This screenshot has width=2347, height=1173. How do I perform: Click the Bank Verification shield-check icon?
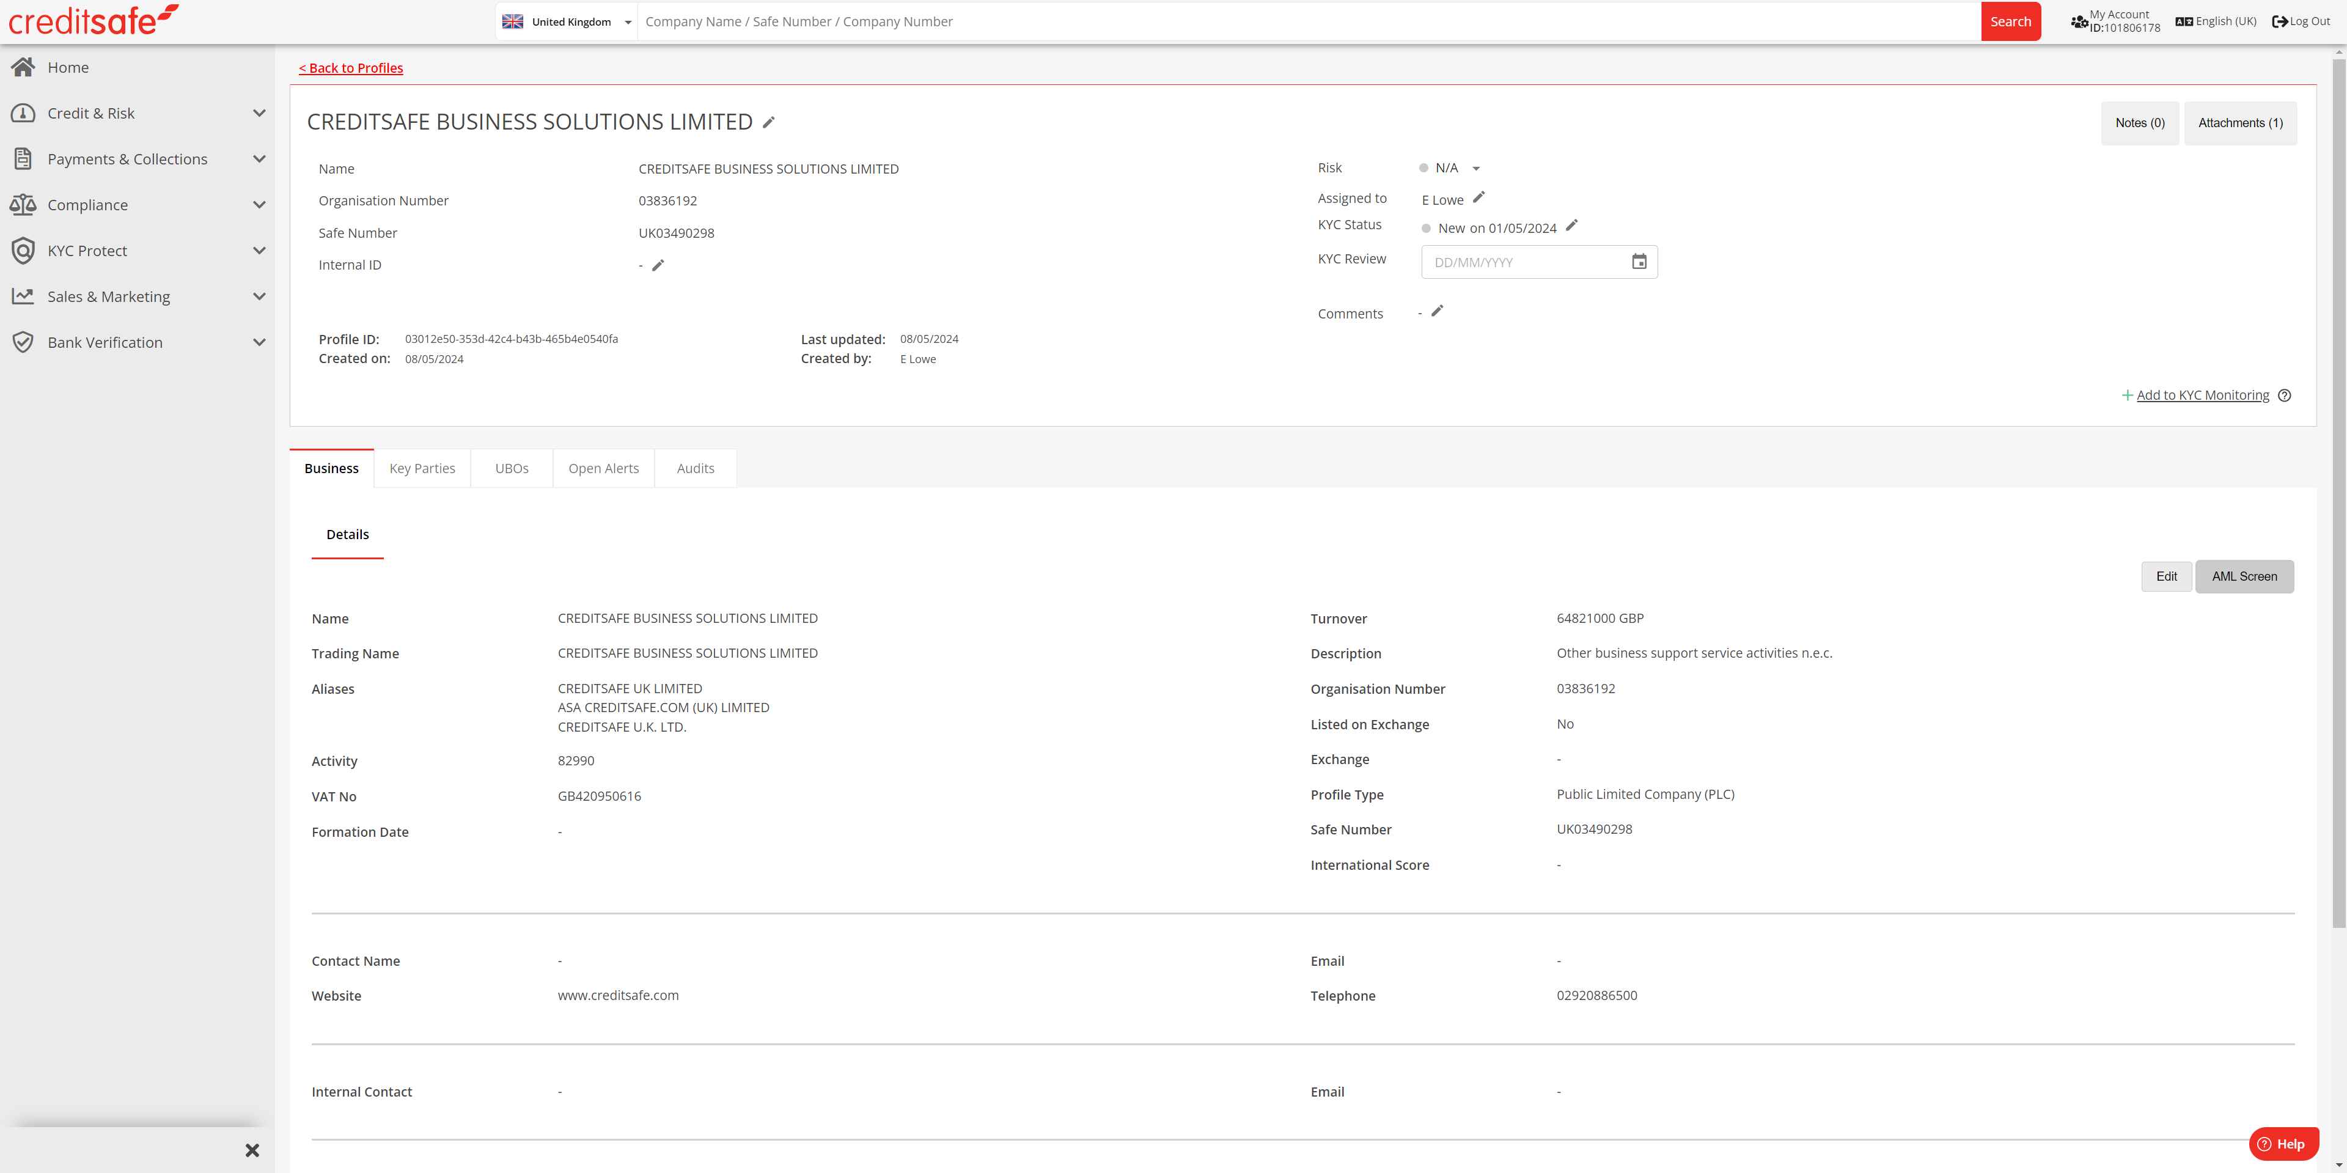23,342
